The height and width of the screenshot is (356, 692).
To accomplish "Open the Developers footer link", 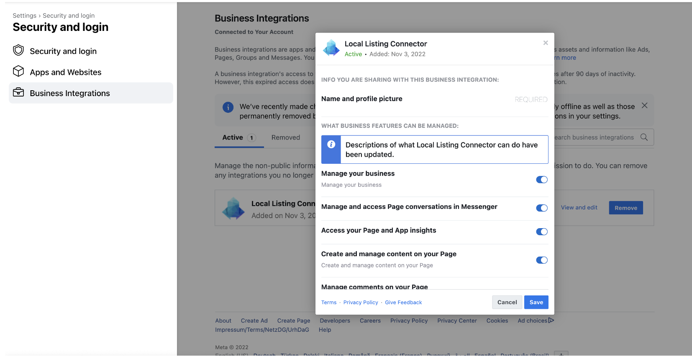I will [335, 321].
